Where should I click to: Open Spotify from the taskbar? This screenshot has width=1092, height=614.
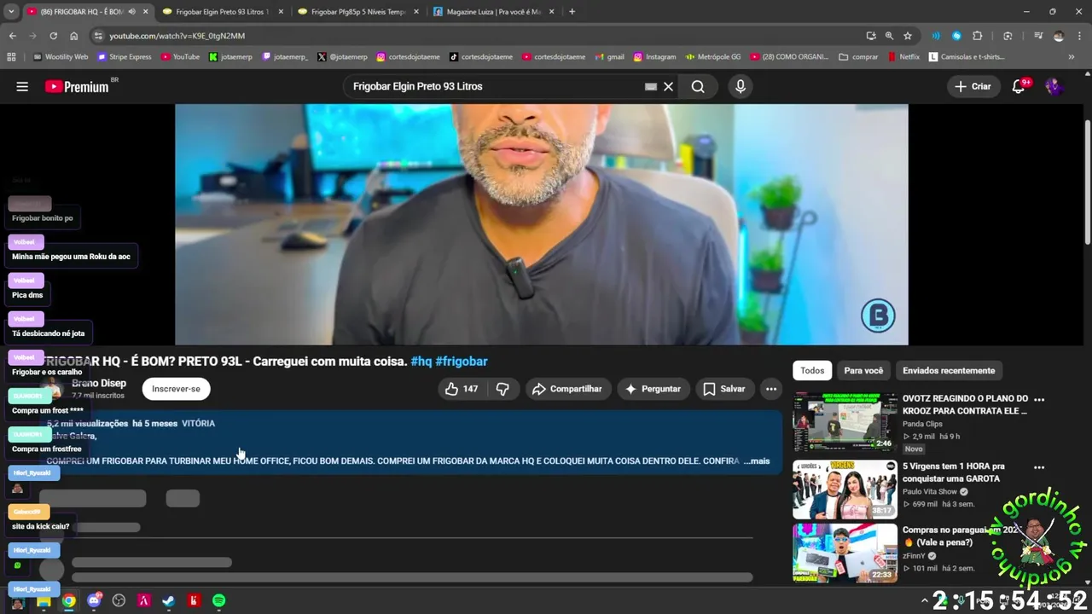(x=218, y=600)
